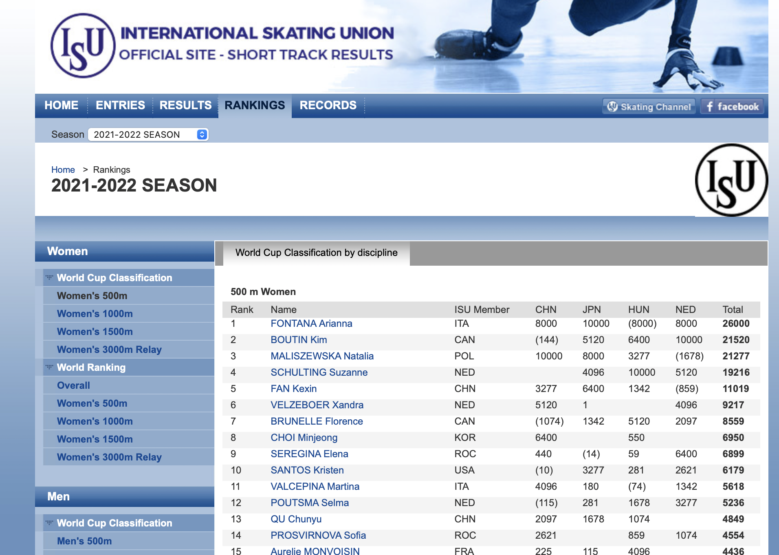Click total 21520 for BOUTIN Kim
This screenshot has width=779, height=555.
click(x=736, y=340)
